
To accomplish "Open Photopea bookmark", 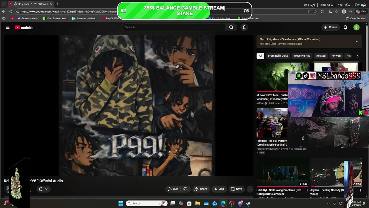I will click(x=84, y=18).
